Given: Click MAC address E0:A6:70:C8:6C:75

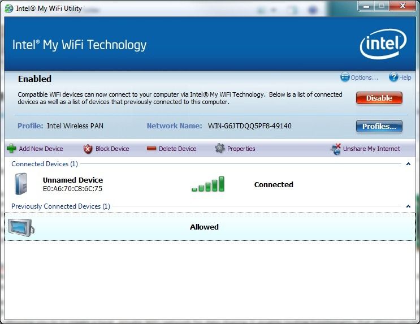Looking at the screenshot, I should click(72, 189).
